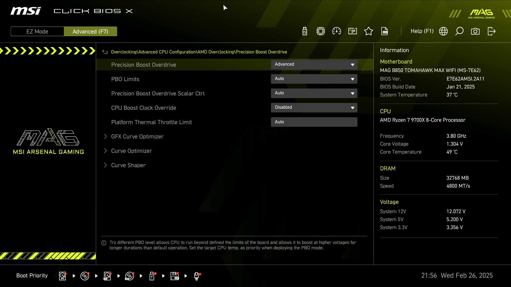Toggle Precision Boost Overdrive Scalar Ctrl
Image resolution: width=511 pixels, height=287 pixels.
pos(314,93)
